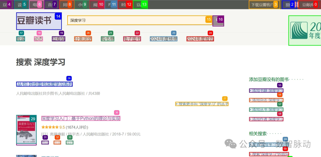Open 电影 in the top bar
The width and height of the screenshot is (321, 157).
point(37,5)
